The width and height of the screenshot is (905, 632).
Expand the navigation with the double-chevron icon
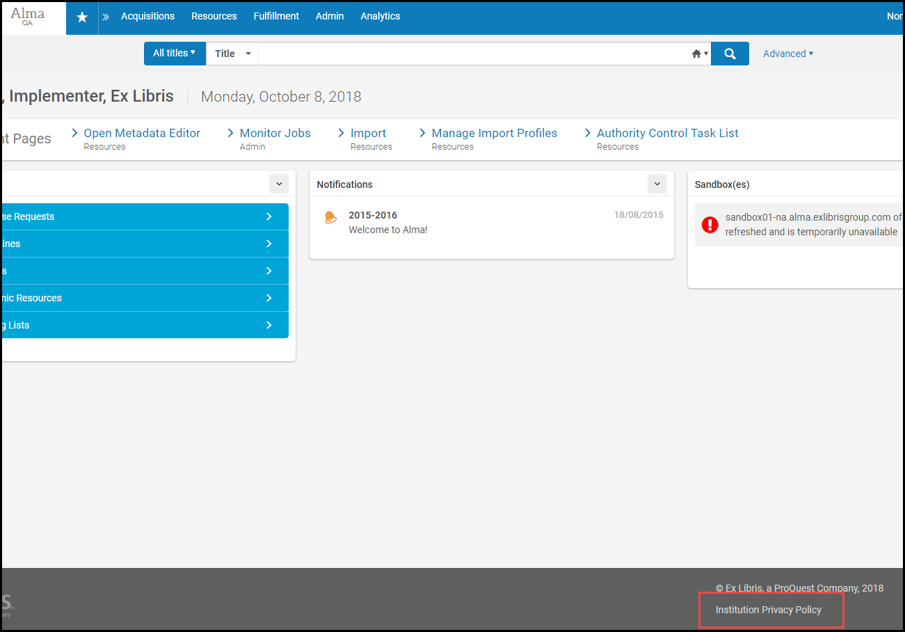[106, 17]
